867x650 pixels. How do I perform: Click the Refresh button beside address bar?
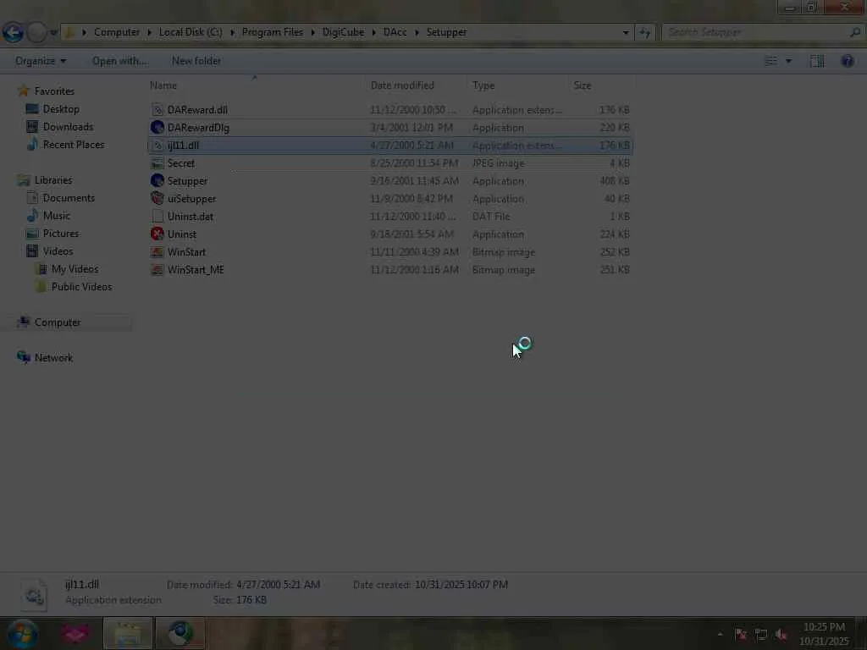tap(644, 33)
